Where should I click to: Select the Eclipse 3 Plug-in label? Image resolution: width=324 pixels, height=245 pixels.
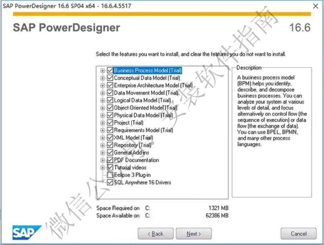[132, 175]
